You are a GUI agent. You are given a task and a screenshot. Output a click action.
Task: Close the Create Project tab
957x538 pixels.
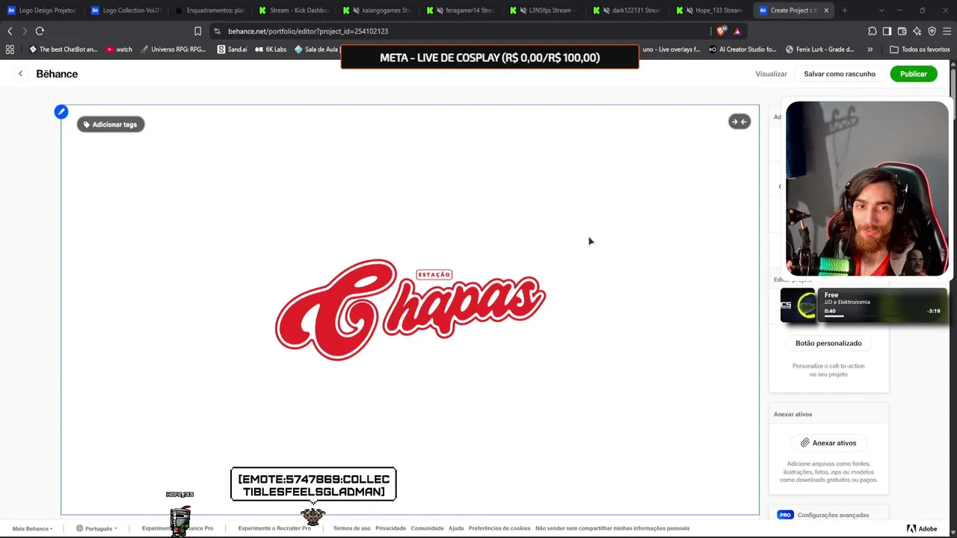point(826,10)
